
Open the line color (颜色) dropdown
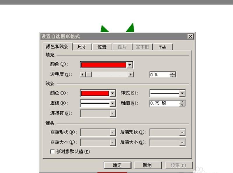point(112,93)
